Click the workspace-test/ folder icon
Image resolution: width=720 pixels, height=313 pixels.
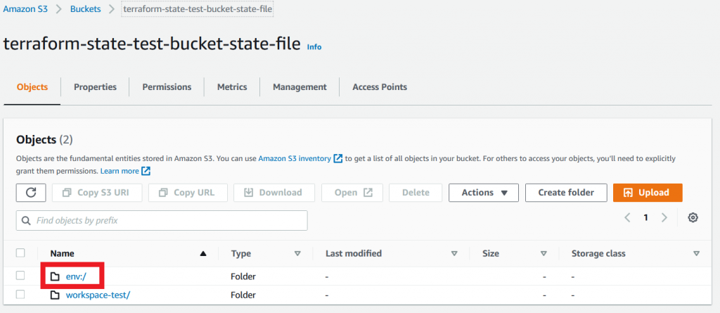(55, 295)
